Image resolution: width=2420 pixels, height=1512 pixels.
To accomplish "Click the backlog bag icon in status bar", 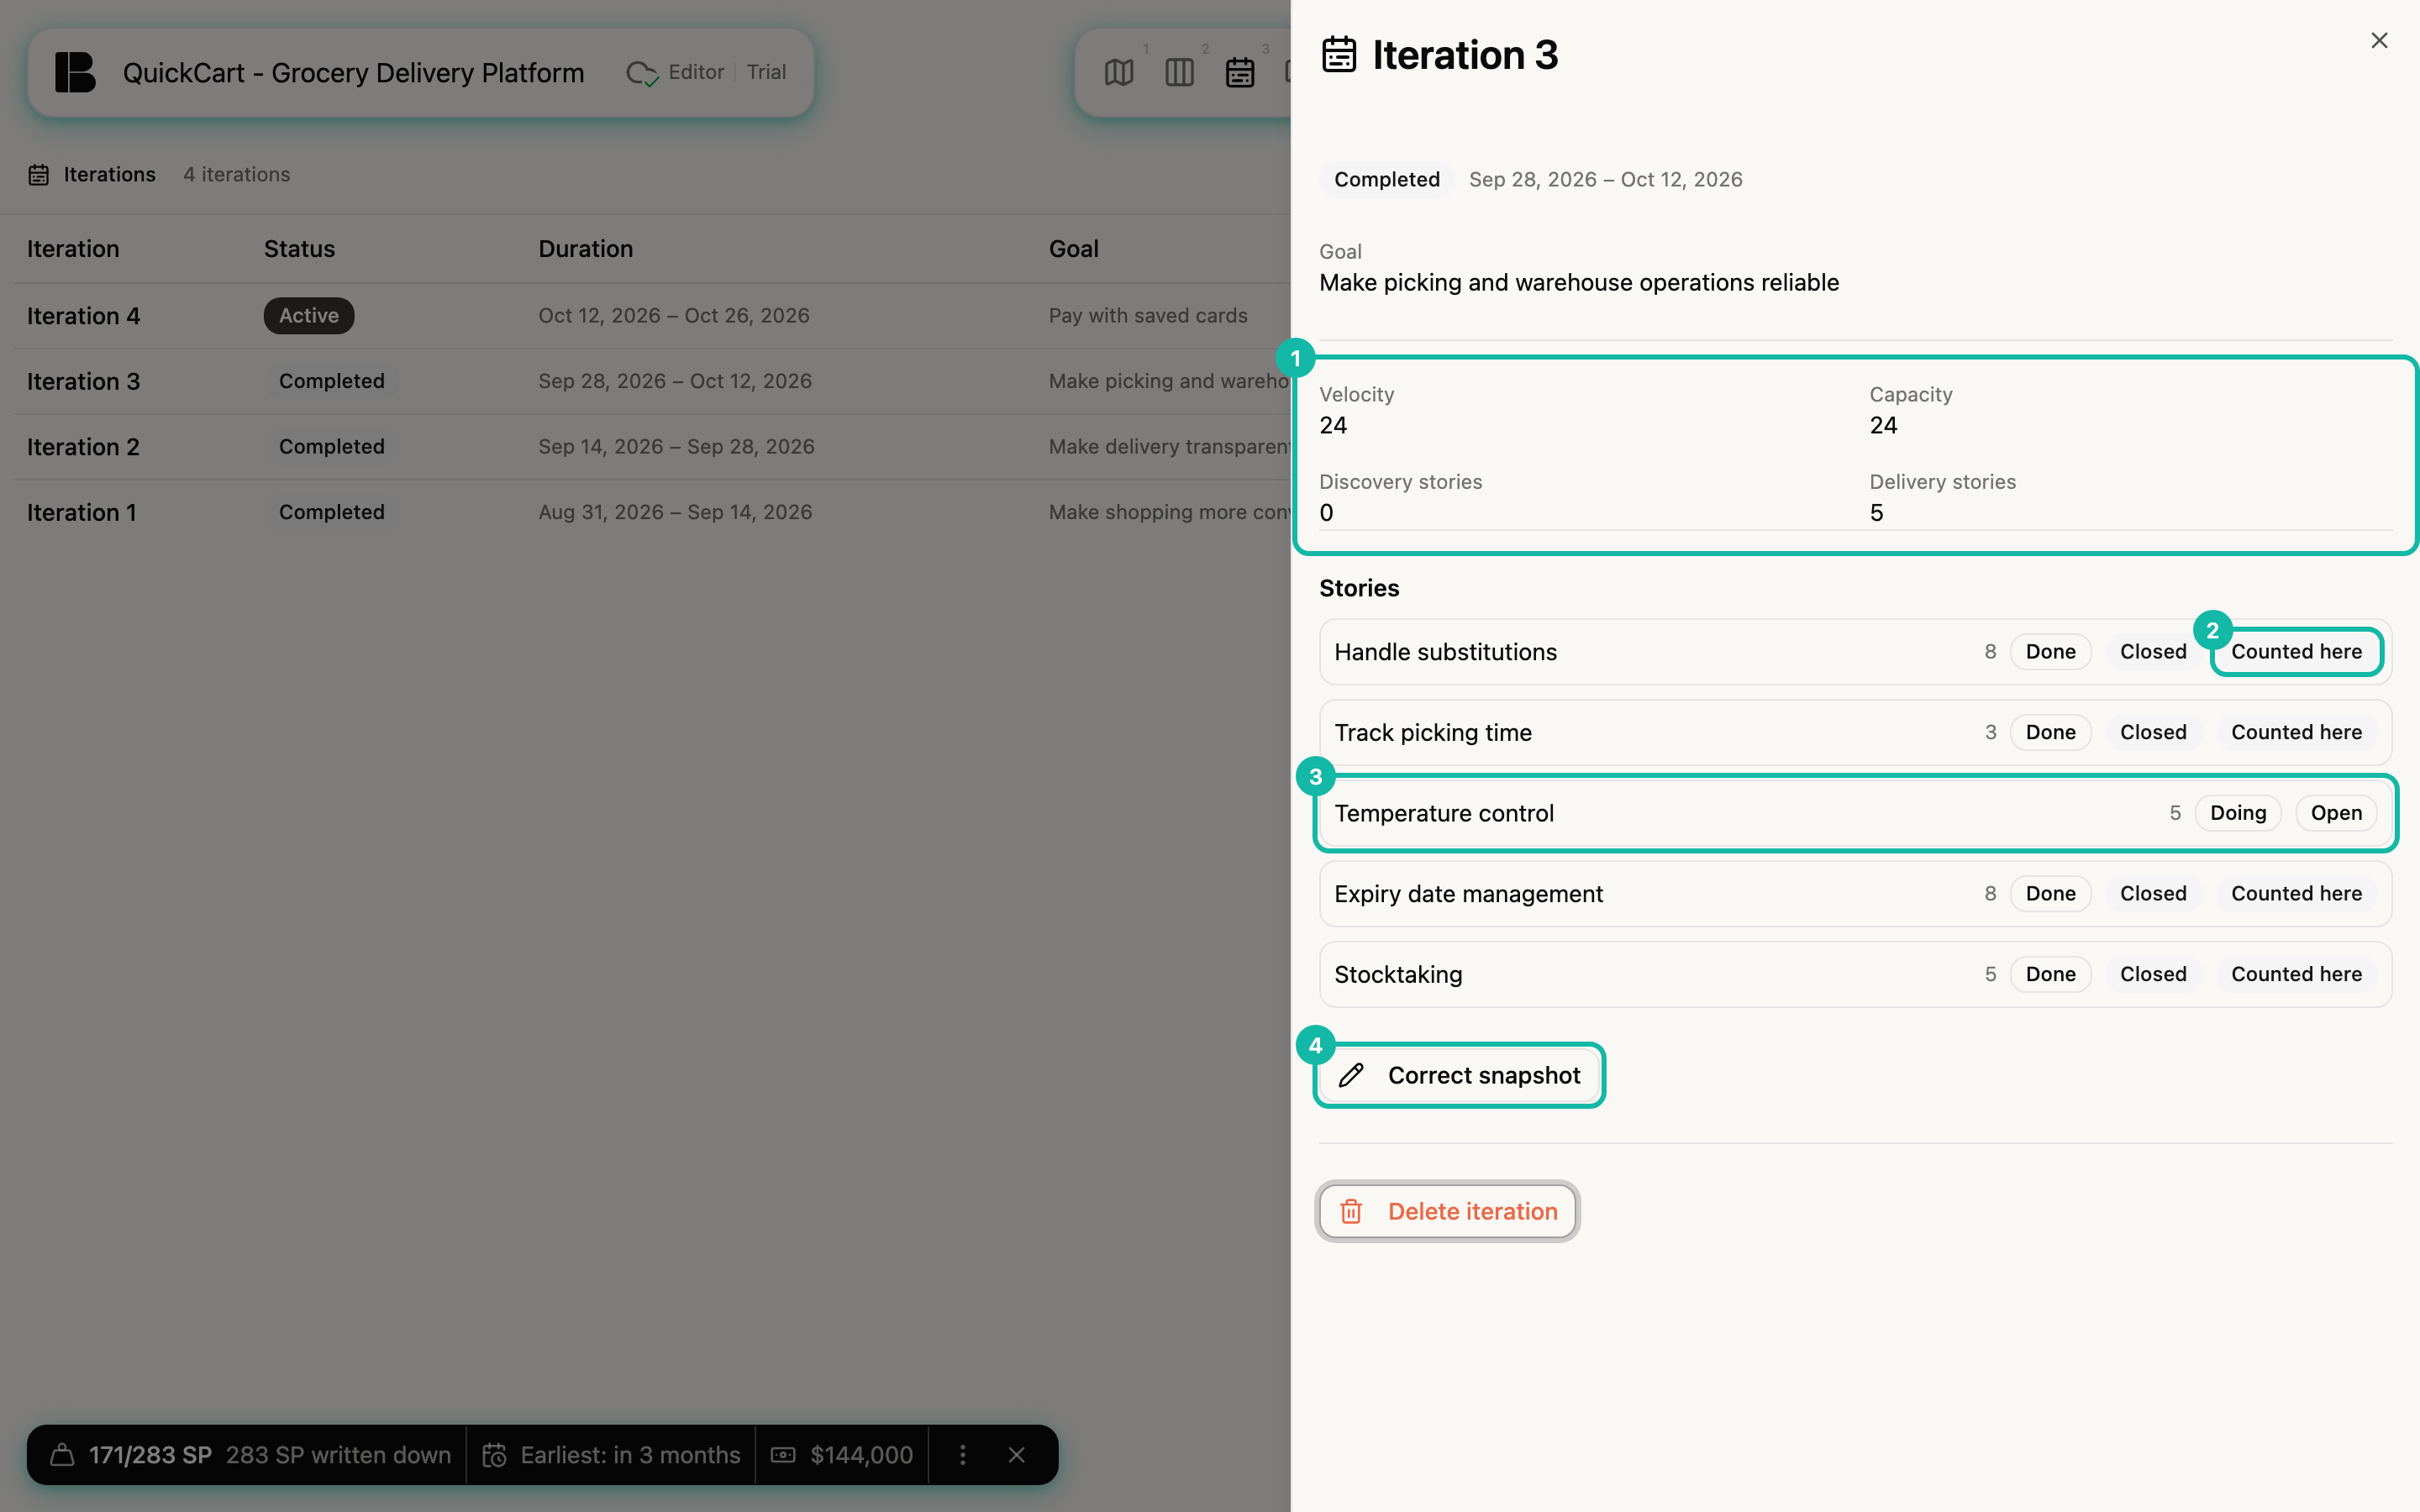I will click(x=62, y=1454).
